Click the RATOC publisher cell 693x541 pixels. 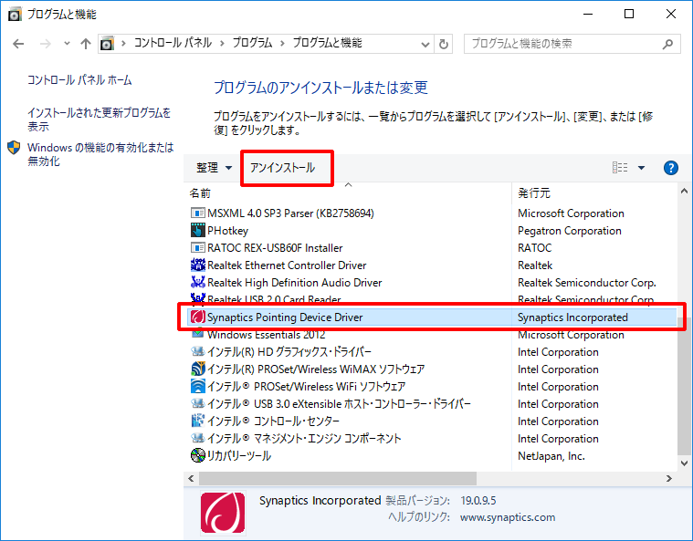tap(535, 248)
